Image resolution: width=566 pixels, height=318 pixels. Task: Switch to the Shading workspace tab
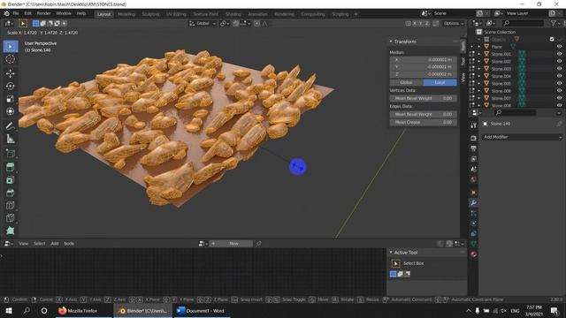click(x=233, y=14)
